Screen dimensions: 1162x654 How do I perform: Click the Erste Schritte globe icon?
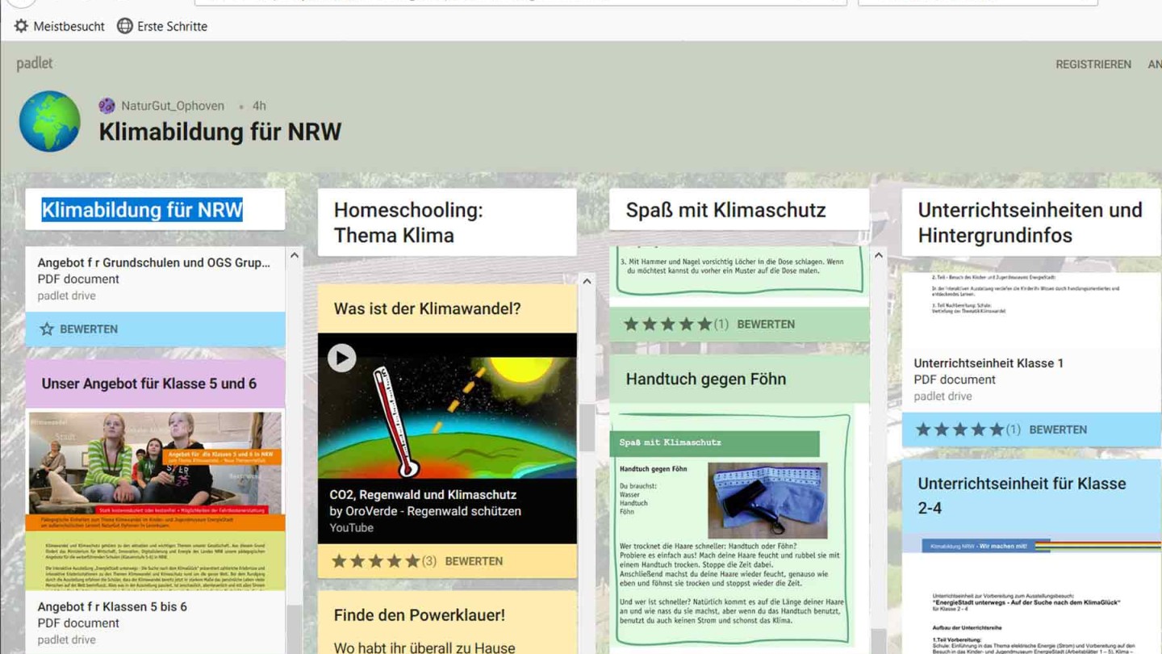pyautogui.click(x=124, y=26)
